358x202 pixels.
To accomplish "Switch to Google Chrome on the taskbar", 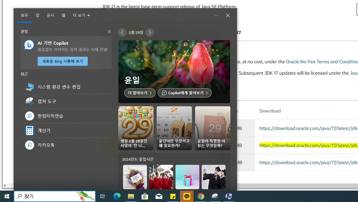I will [201, 196].
